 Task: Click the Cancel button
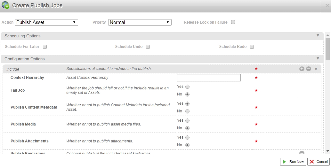click(x=319, y=162)
